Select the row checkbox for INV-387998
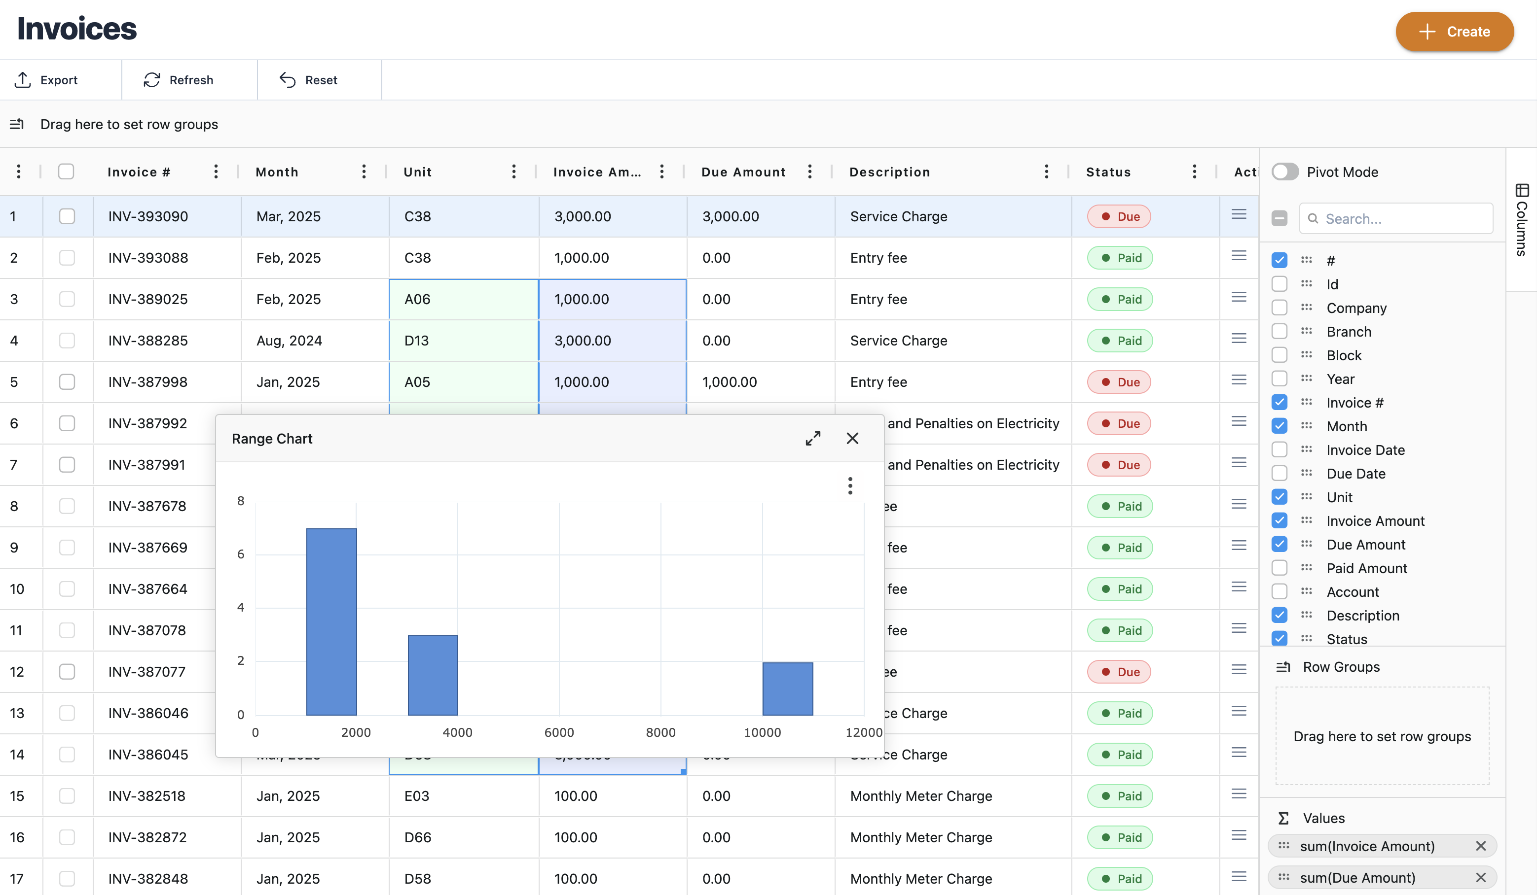 tap(67, 382)
